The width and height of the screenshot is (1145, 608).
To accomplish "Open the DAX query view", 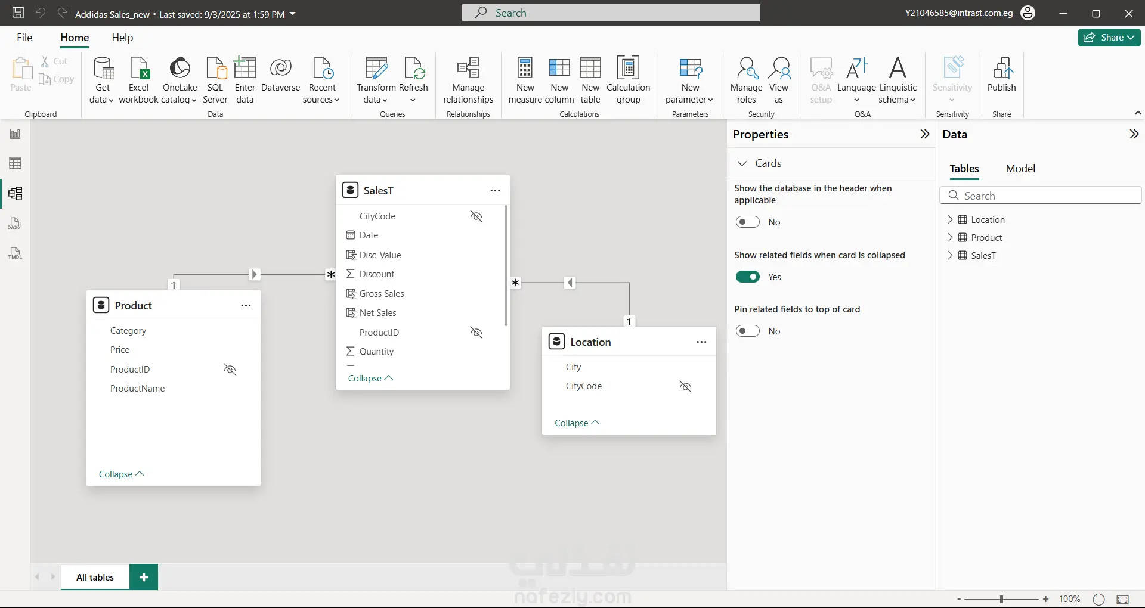I will (15, 224).
